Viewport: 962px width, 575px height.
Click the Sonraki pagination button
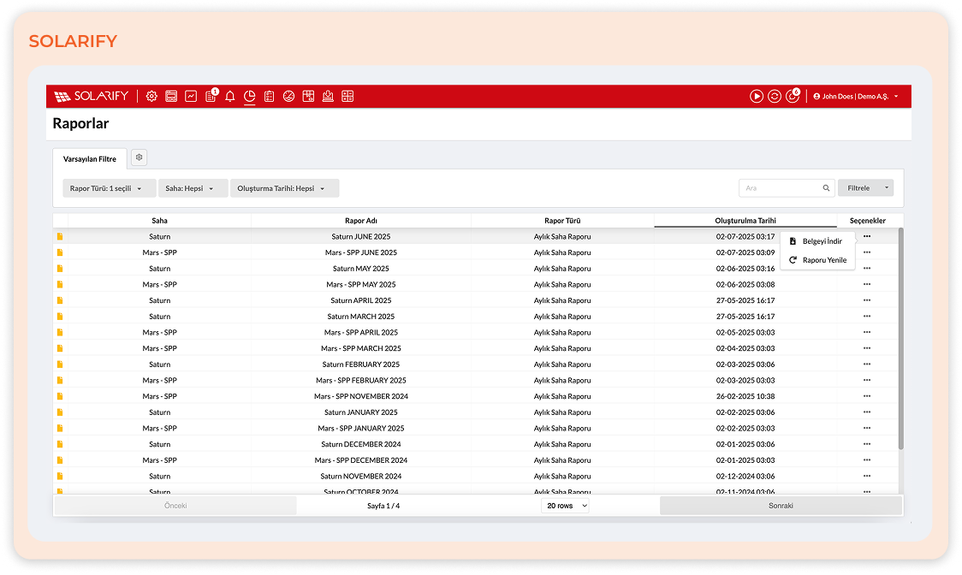tap(781, 505)
